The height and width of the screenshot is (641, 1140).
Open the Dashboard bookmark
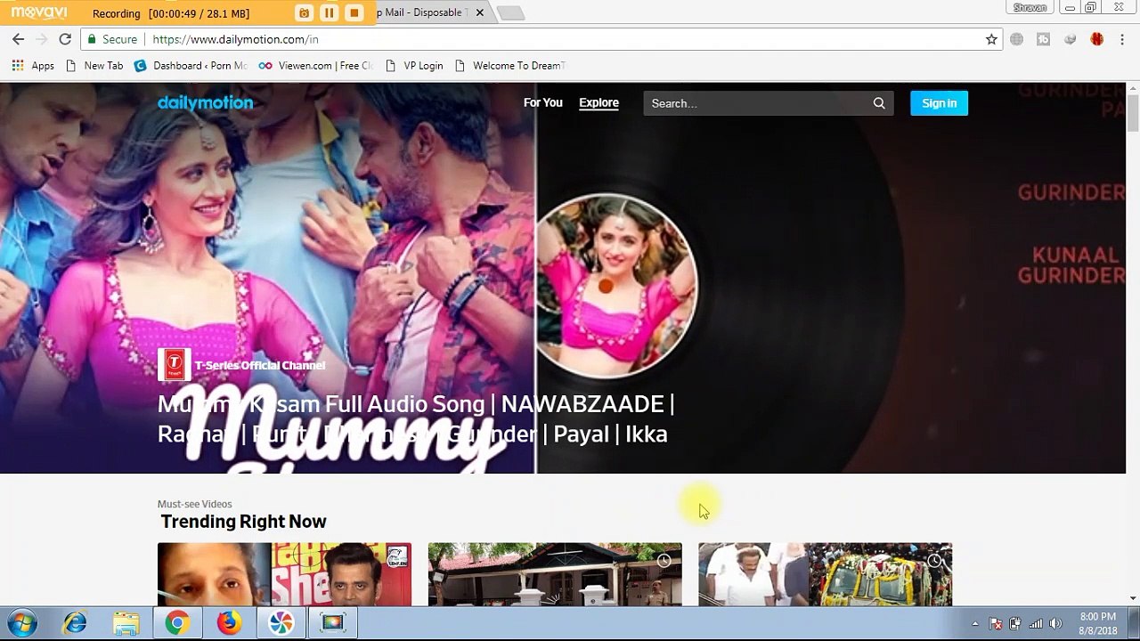coord(191,66)
